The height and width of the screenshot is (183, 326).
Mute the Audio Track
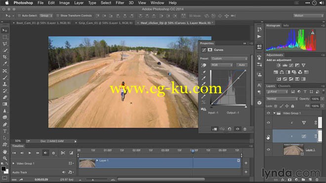(x=64, y=172)
